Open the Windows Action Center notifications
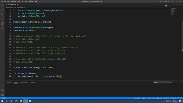 click(180, 101)
